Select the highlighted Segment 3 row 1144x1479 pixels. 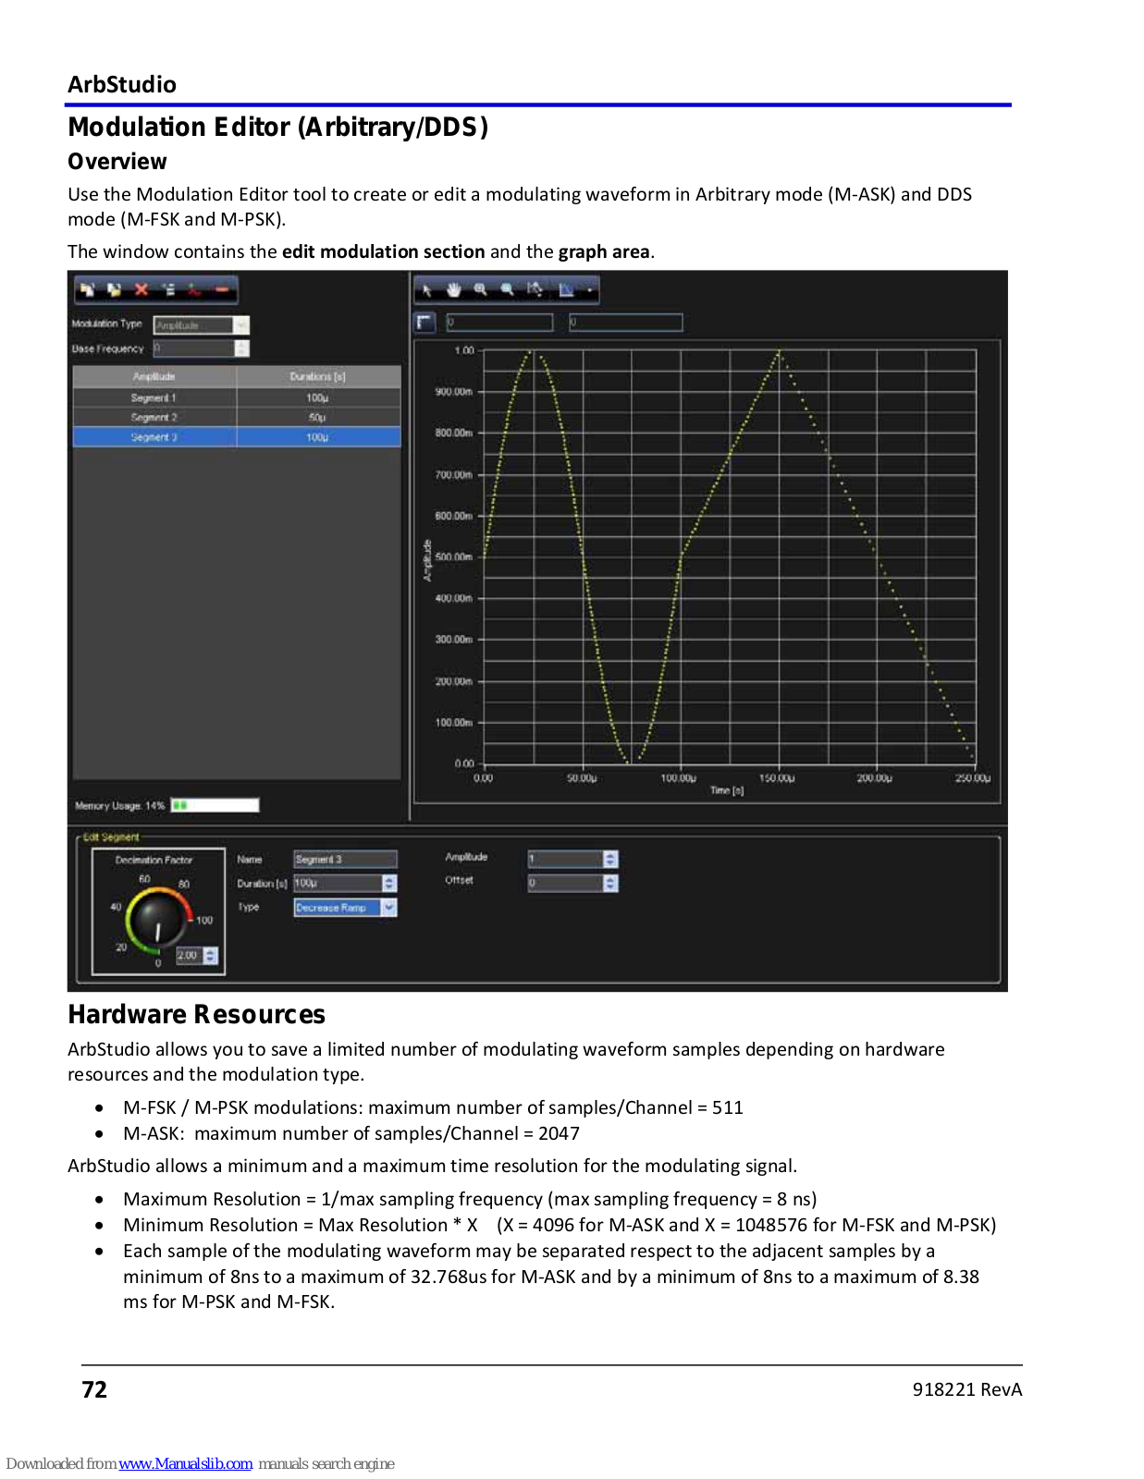point(237,437)
